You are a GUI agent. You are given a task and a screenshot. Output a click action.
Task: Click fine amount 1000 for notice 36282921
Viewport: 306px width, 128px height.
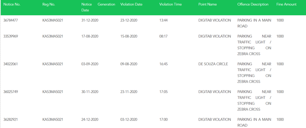click(x=280, y=120)
